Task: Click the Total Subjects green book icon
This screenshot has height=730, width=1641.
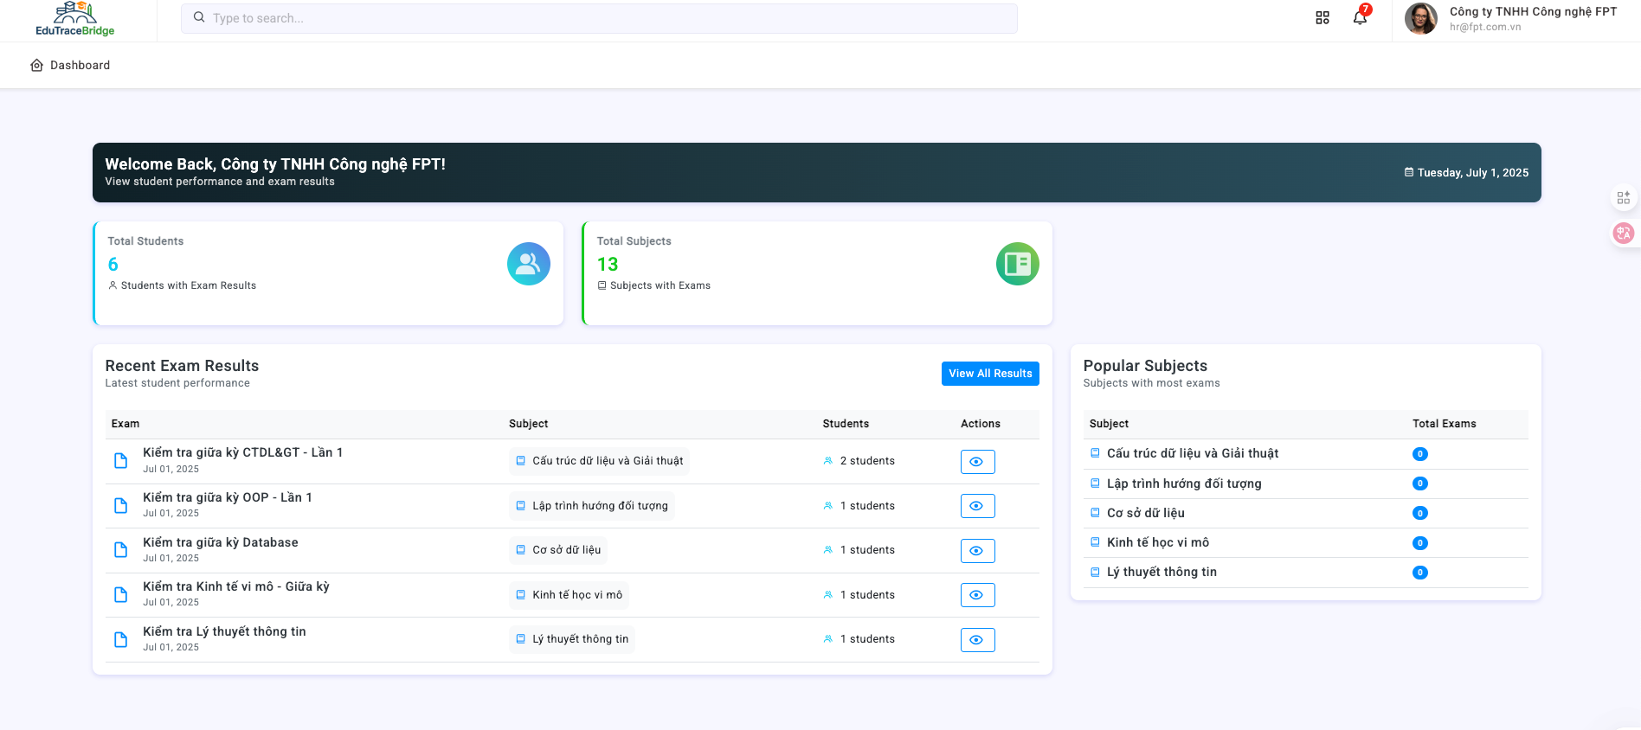Action: coord(1017,264)
